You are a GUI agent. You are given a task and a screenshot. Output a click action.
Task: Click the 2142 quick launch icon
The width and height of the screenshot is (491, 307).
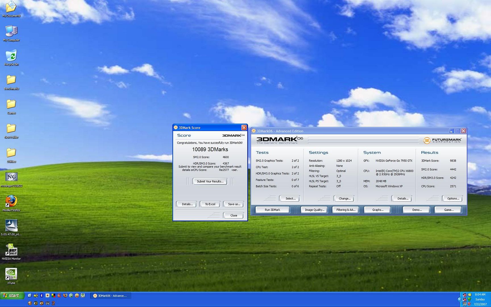(48, 303)
